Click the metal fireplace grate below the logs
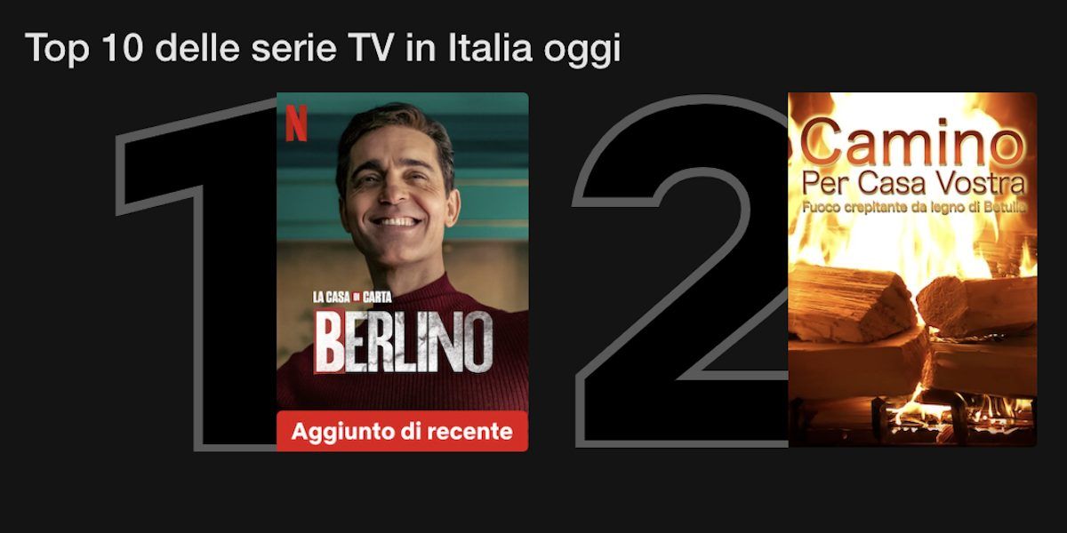 point(916,416)
